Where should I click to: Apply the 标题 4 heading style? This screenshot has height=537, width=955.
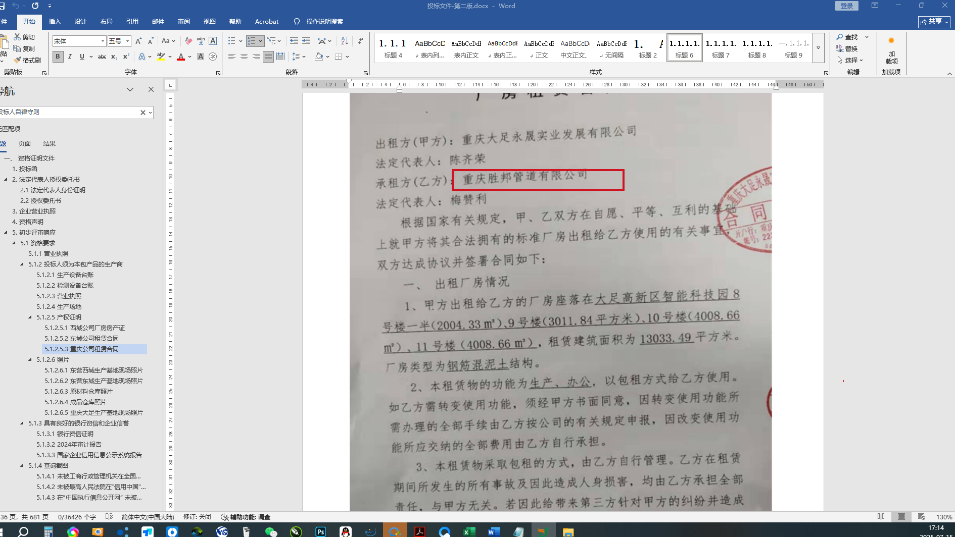click(393, 48)
